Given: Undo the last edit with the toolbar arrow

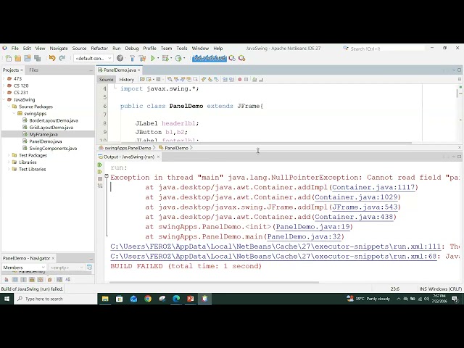Looking at the screenshot, I should click(x=52, y=58).
